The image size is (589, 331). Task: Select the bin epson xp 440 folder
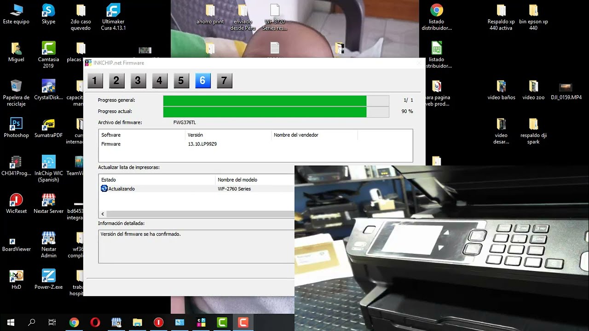pos(533,17)
